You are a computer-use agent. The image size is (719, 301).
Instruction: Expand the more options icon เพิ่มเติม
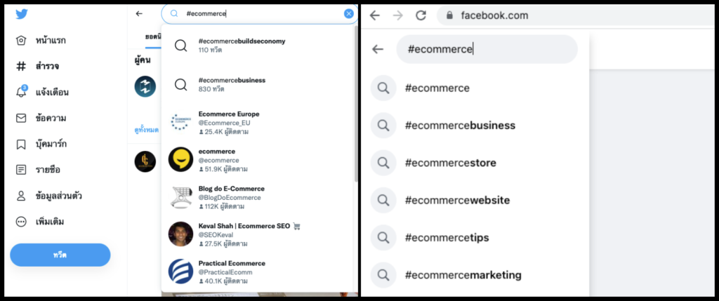coord(21,222)
